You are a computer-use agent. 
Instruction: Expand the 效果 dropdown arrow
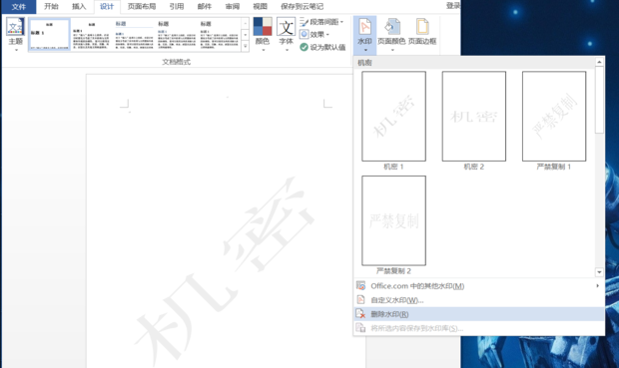point(327,35)
